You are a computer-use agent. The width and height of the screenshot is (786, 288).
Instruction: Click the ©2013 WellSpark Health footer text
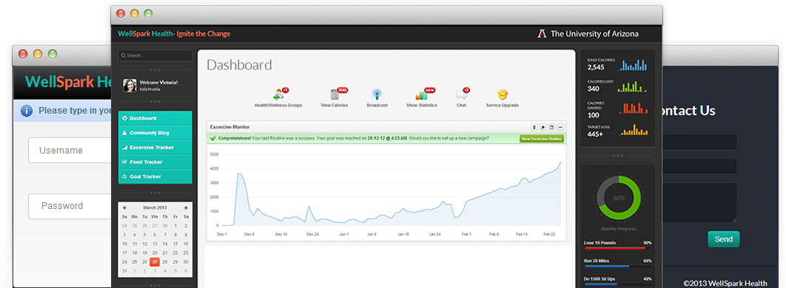pos(725,283)
